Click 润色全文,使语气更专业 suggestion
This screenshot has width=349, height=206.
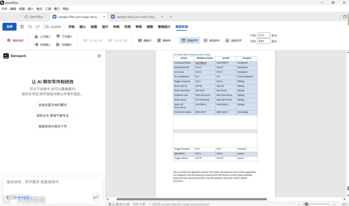pyautogui.click(x=52, y=116)
